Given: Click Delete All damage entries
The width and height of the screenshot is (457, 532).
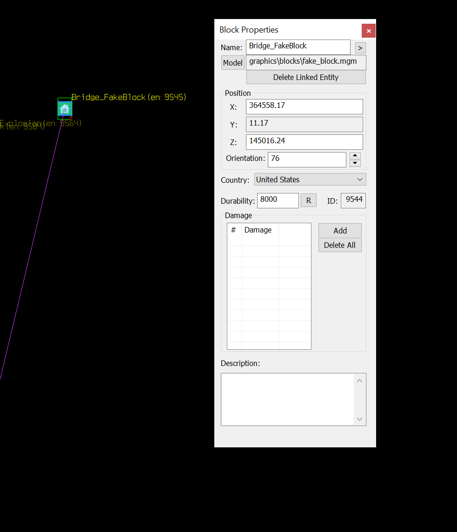Looking at the screenshot, I should pyautogui.click(x=340, y=245).
